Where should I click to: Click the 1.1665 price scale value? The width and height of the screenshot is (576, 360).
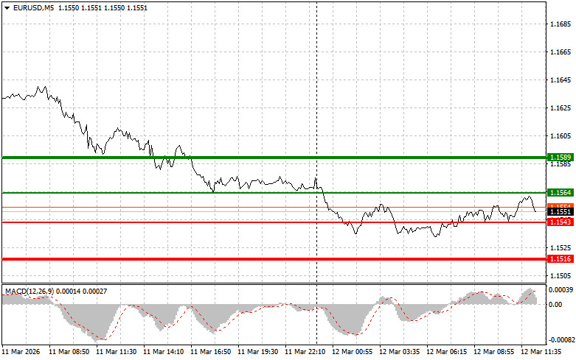click(561, 52)
